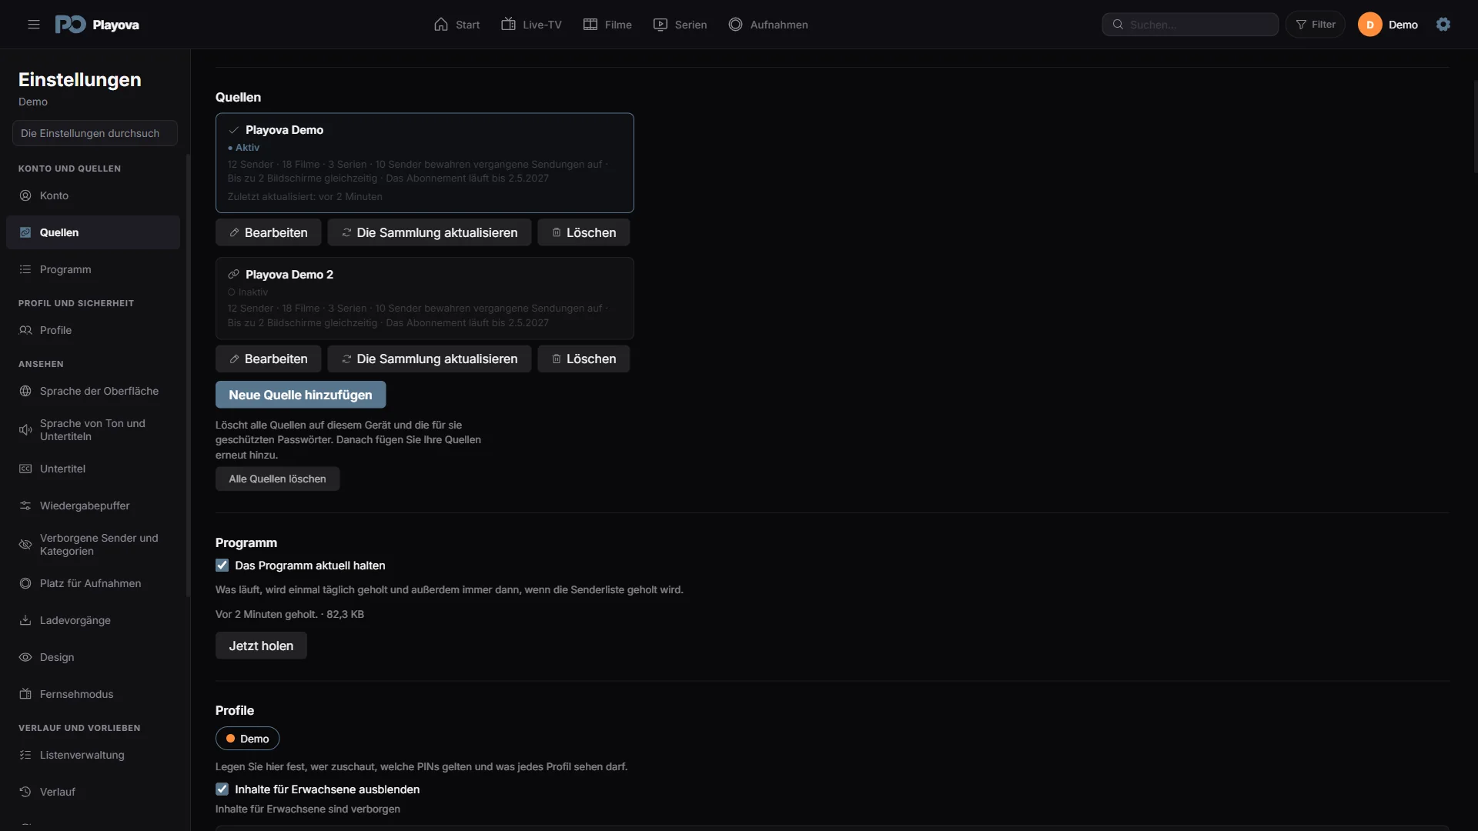Click the Playova logo
Image resolution: width=1478 pixels, height=831 pixels.
pos(97,25)
